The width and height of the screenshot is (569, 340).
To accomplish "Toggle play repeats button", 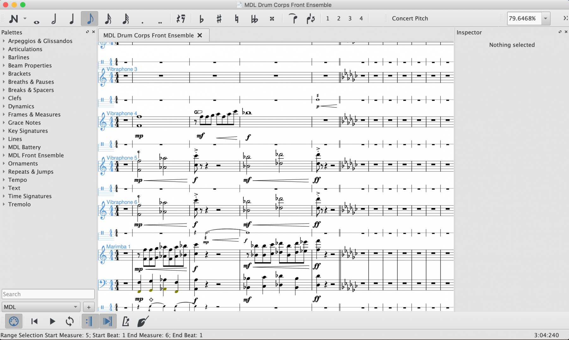I will [90, 321].
